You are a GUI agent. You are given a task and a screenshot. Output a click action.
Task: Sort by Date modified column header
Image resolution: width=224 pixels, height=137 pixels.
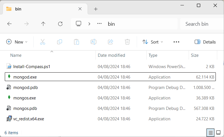[x=111, y=55]
